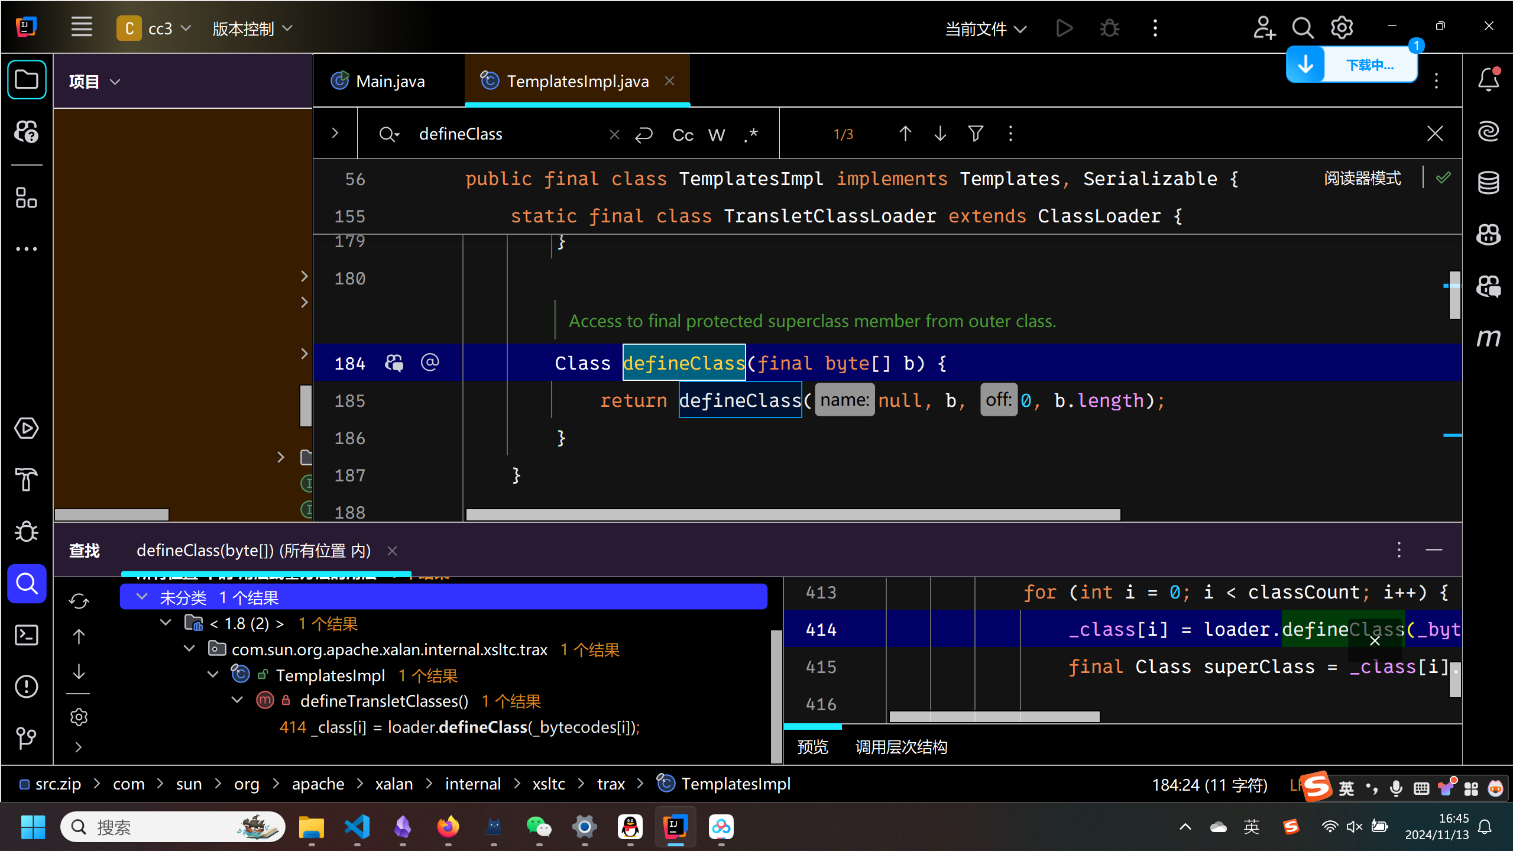
Task: Collapse the 未分类 results group
Action: 142,597
